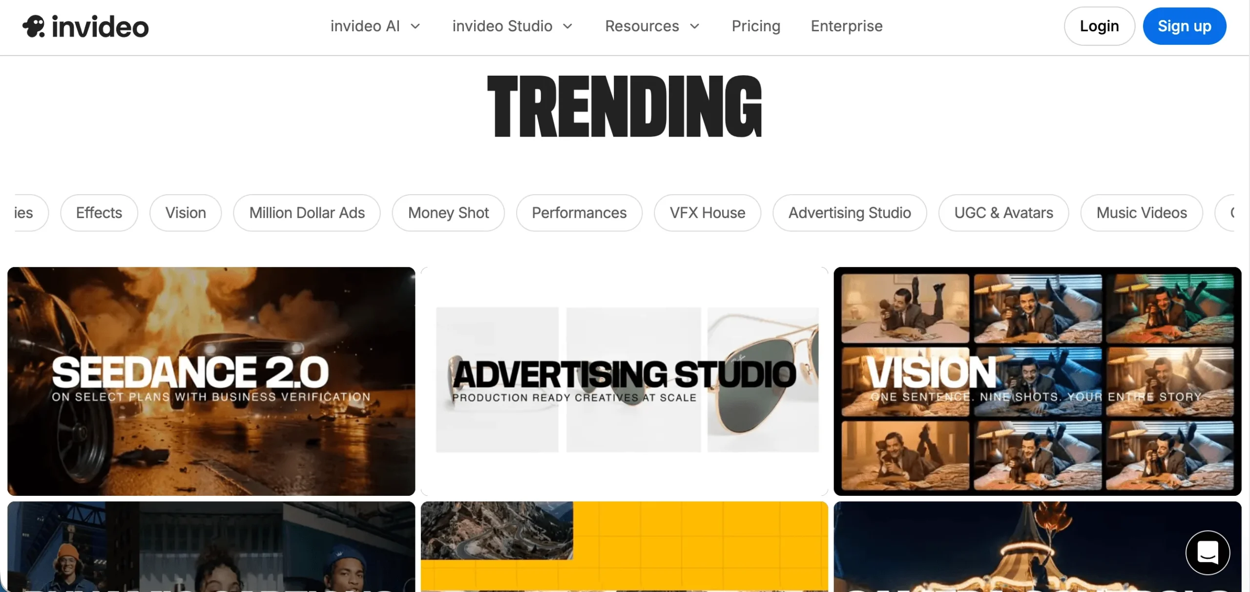Image resolution: width=1250 pixels, height=592 pixels.
Task: Expand the invideo Studio dropdown menu
Action: point(512,26)
